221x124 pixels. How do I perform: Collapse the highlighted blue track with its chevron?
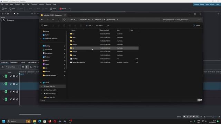tap(3, 84)
